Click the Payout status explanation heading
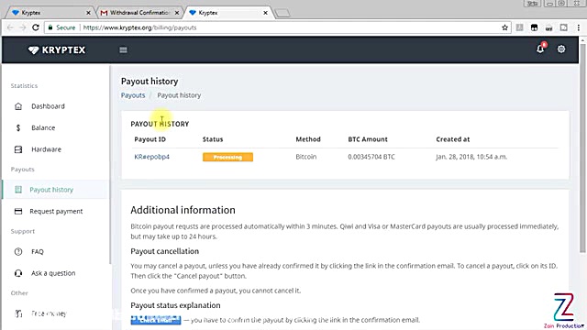 pos(175,305)
